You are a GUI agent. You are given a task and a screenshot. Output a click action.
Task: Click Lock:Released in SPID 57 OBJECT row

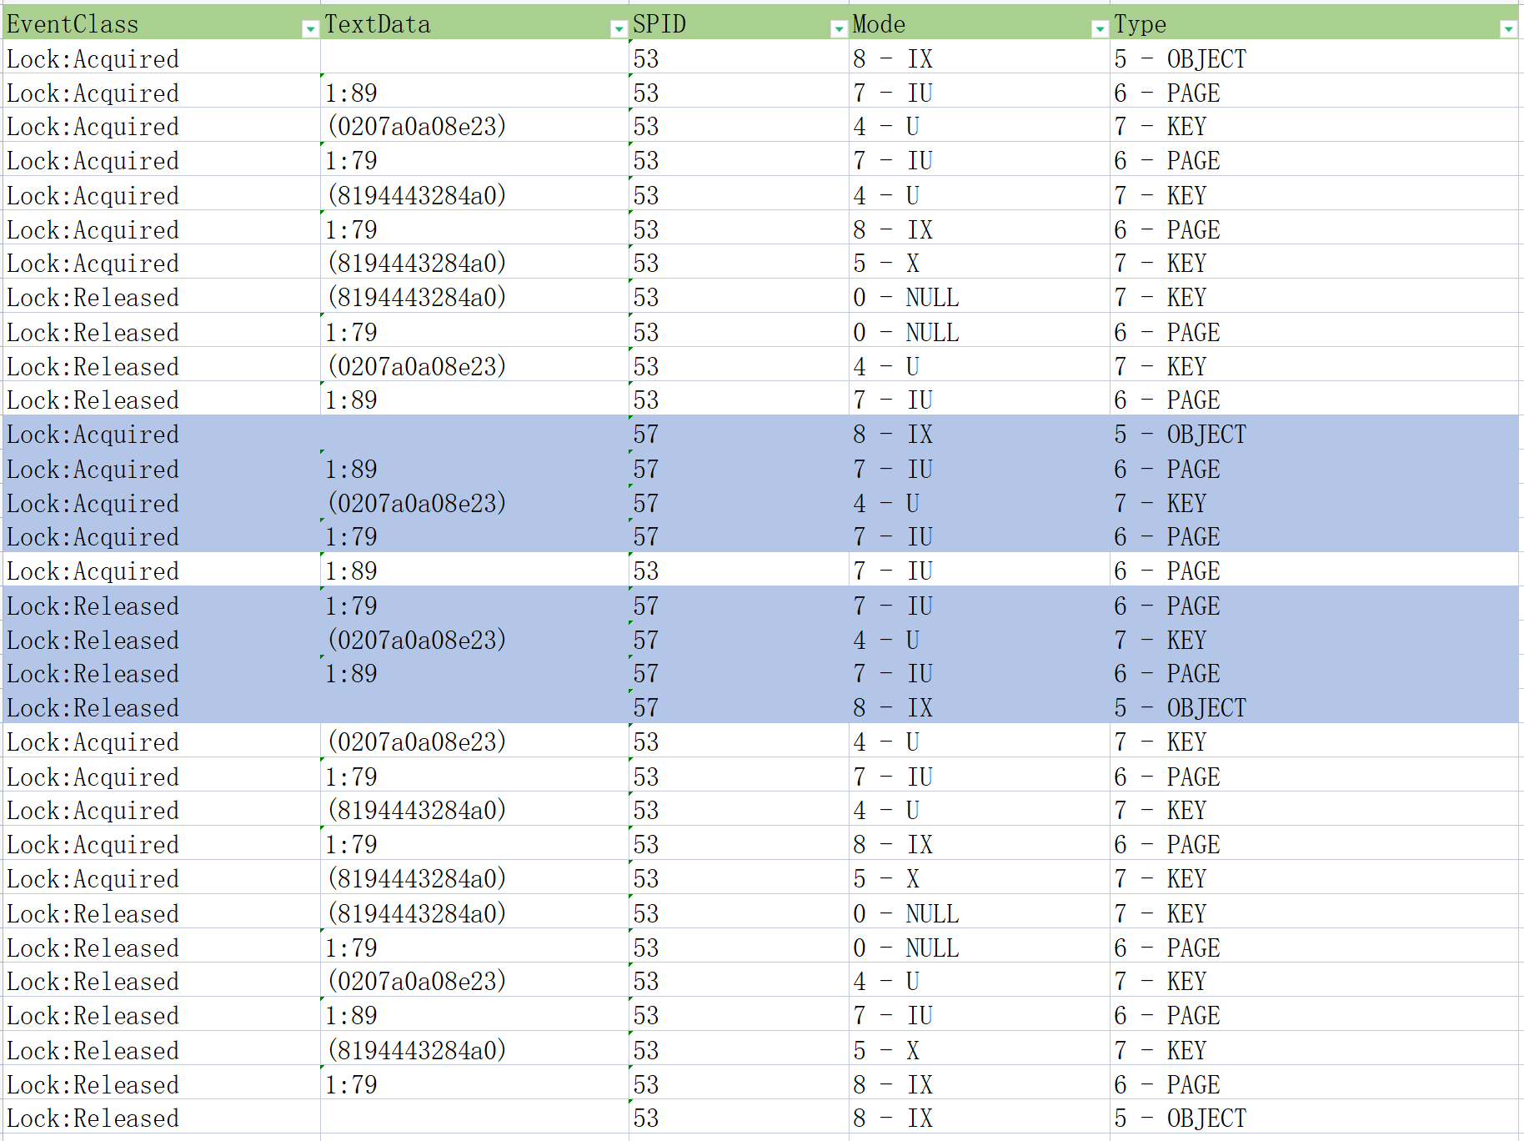[93, 708]
